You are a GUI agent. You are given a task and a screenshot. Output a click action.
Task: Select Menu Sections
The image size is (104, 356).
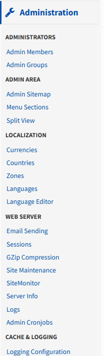pos(28,107)
